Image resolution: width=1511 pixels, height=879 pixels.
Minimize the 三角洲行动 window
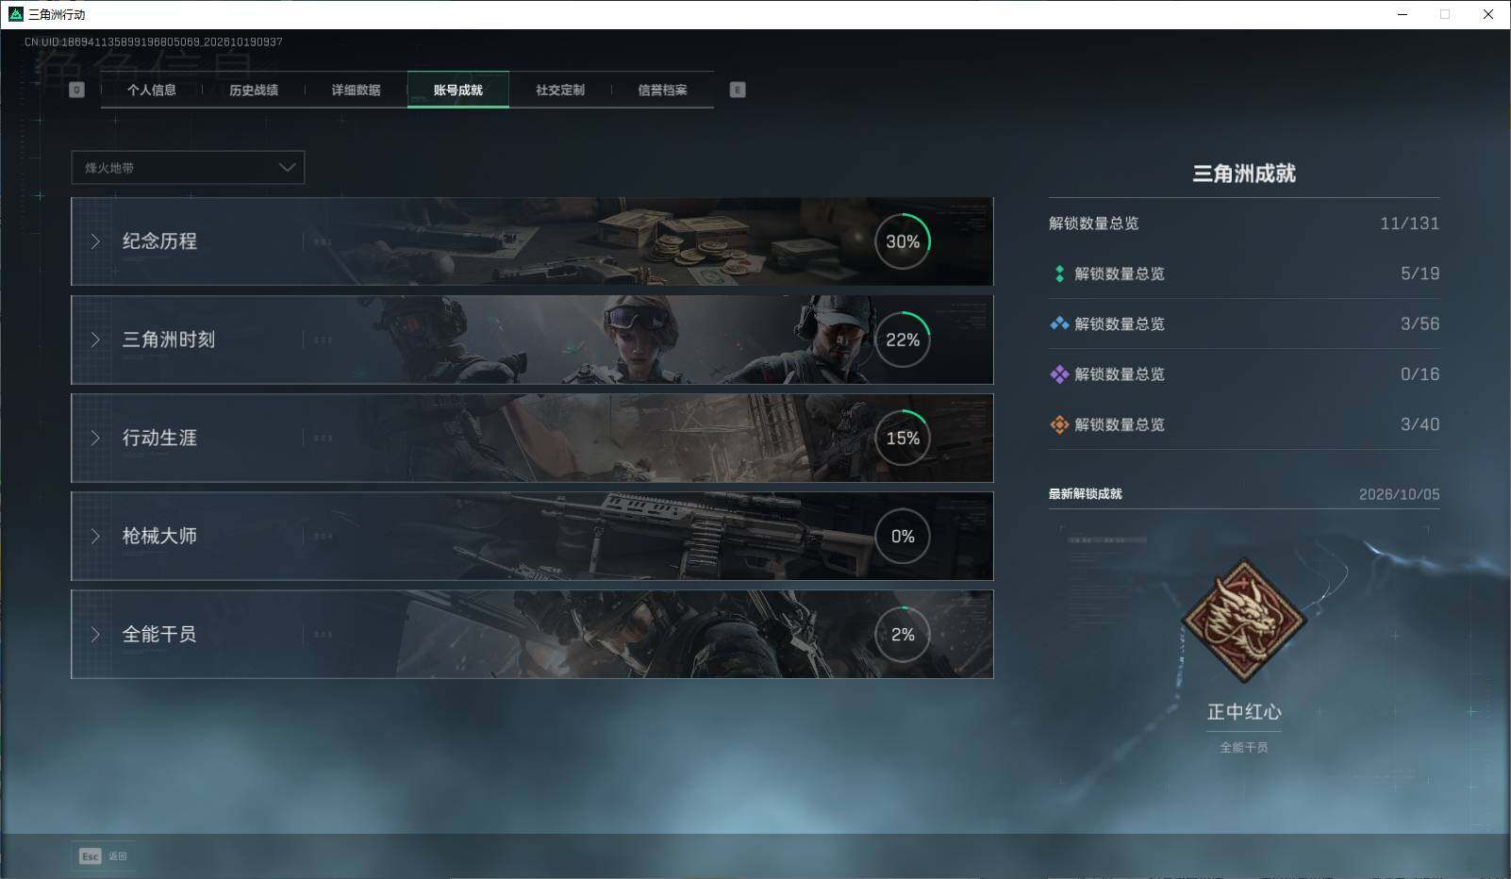pos(1403,14)
